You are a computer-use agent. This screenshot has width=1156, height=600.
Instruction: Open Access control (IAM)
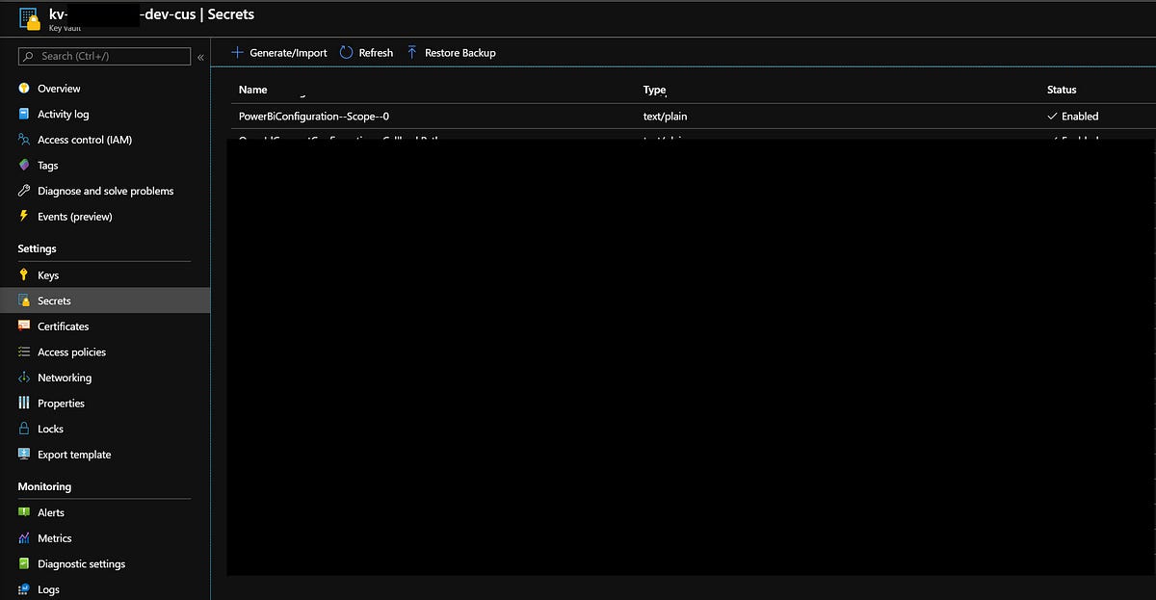click(x=84, y=139)
